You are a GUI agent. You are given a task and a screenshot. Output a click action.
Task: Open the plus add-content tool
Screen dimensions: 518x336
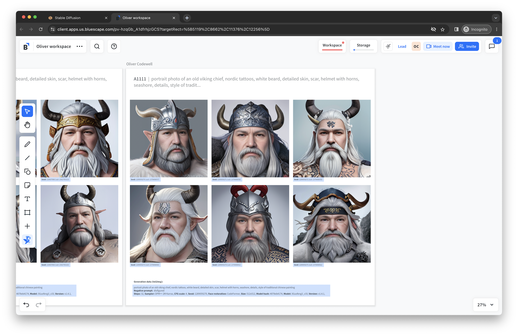(x=27, y=226)
